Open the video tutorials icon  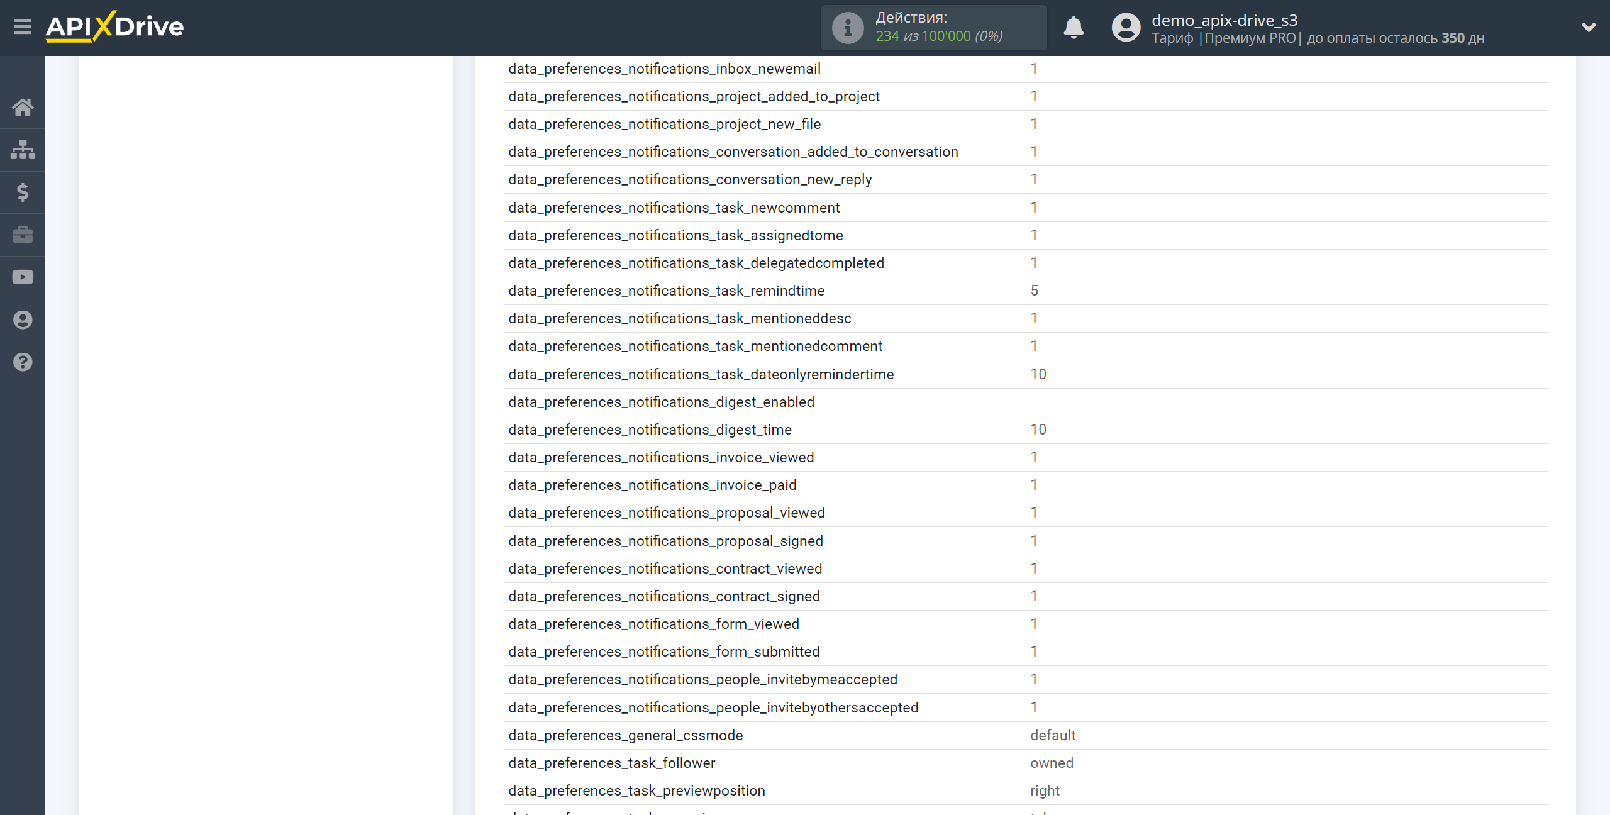coord(23,277)
